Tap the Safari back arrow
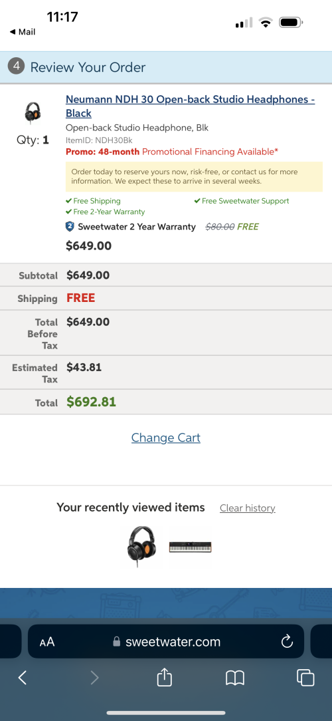The image size is (332, 721). (x=22, y=677)
